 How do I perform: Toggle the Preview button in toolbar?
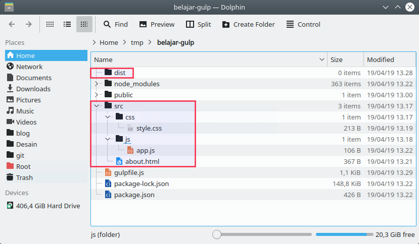coord(157,24)
